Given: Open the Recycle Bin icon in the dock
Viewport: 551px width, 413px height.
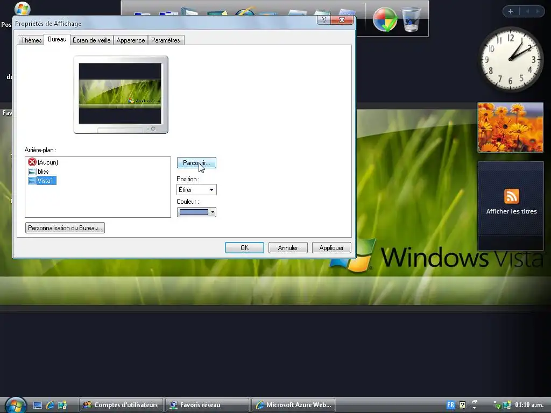Looking at the screenshot, I should tap(411, 19).
